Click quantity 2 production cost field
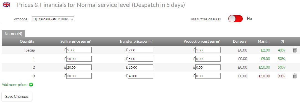 208,67
